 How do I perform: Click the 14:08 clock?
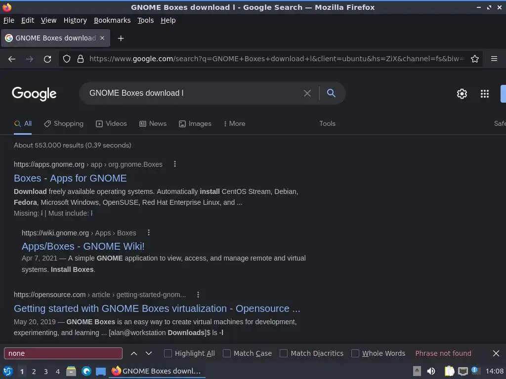coord(494,371)
